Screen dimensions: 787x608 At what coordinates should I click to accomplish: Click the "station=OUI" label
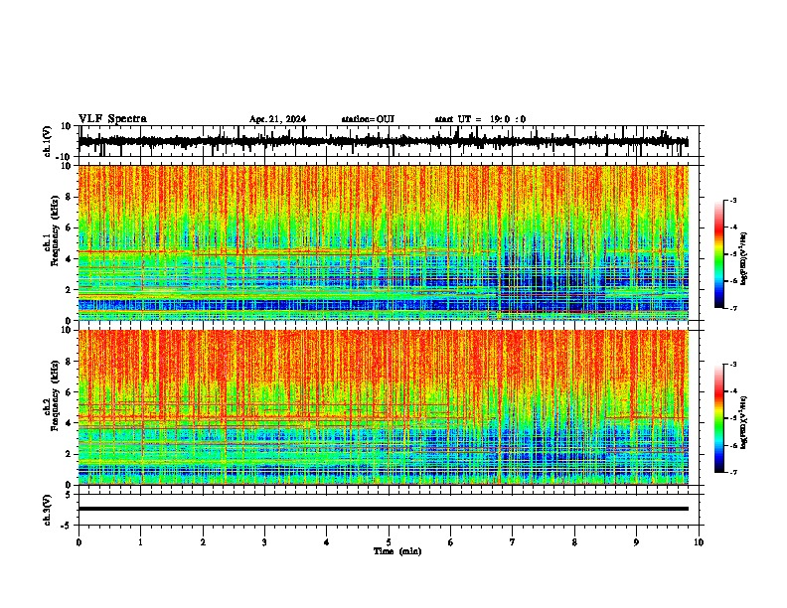coord(368,119)
